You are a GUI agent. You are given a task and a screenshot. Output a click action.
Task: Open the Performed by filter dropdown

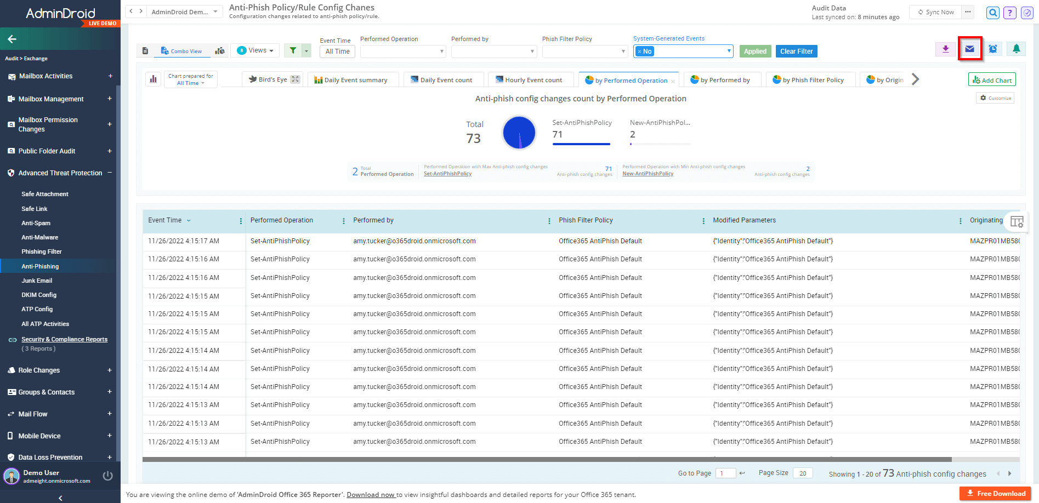[x=493, y=51]
